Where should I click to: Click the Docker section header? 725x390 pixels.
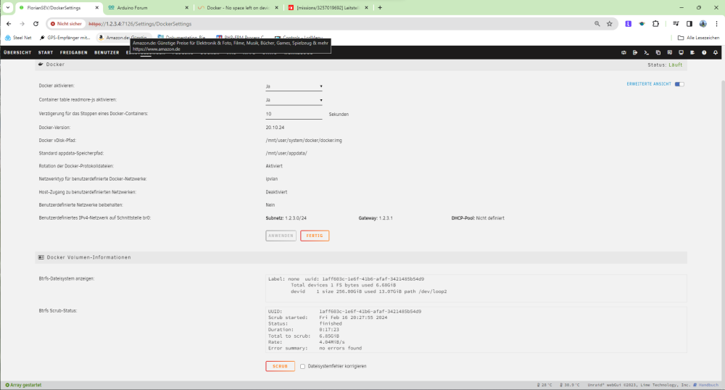[360, 65]
